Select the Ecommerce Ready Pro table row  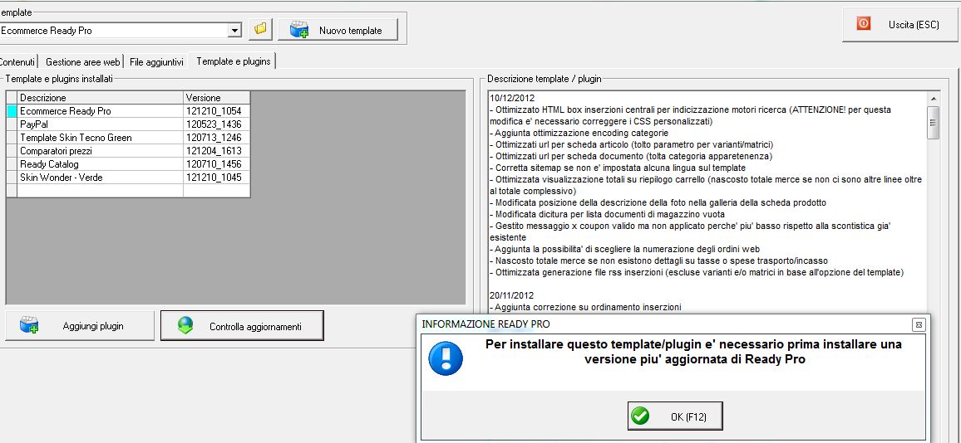point(128,111)
